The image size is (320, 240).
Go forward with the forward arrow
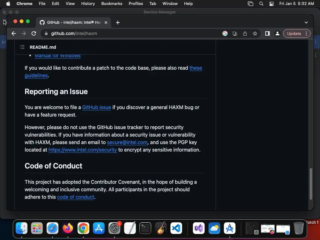point(24,33)
